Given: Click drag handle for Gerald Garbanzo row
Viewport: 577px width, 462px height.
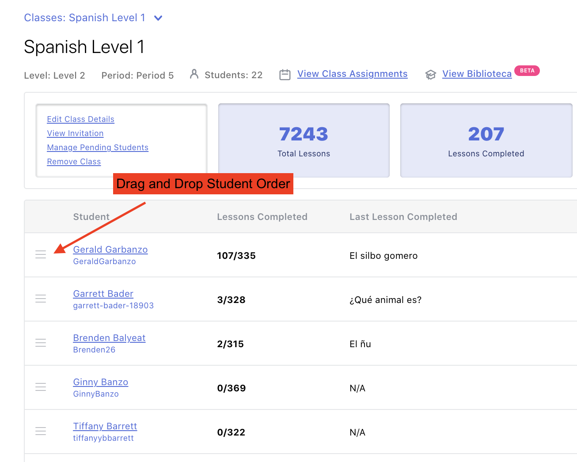Looking at the screenshot, I should pyautogui.click(x=41, y=254).
